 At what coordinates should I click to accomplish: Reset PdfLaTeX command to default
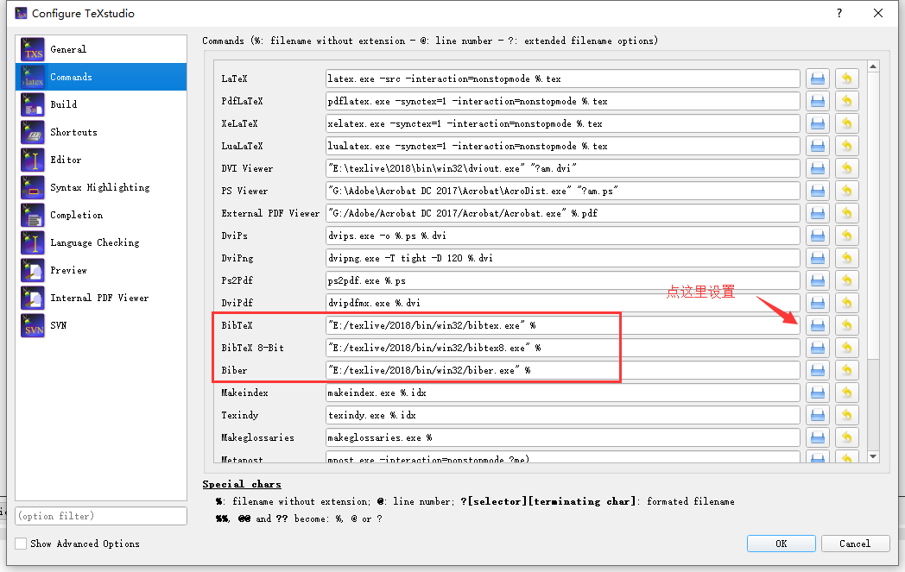coord(846,101)
